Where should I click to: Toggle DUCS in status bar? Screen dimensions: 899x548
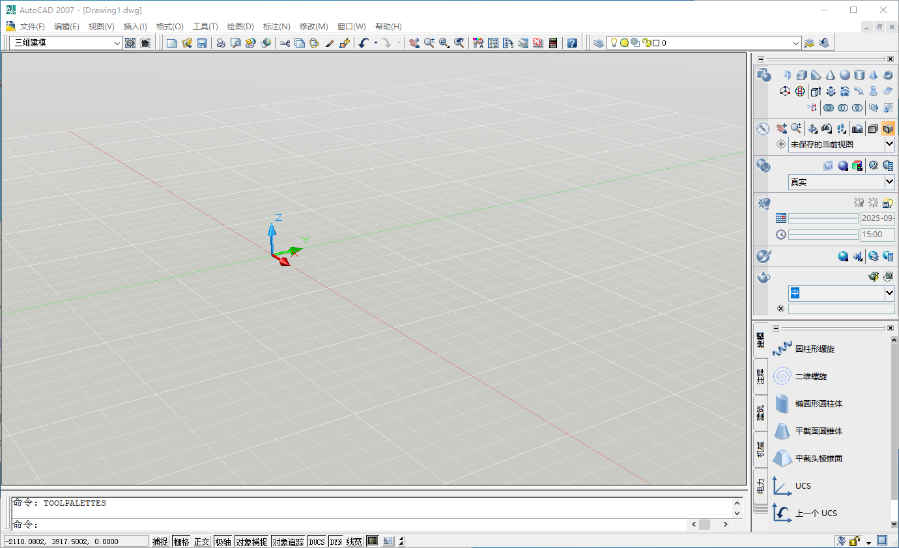[317, 541]
